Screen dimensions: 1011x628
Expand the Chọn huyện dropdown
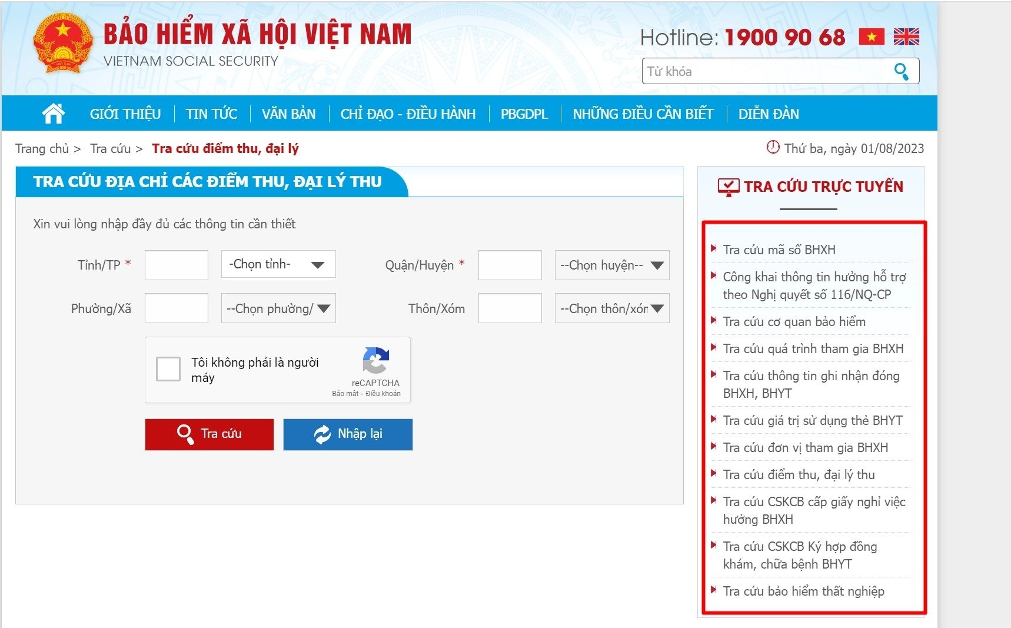[612, 265]
